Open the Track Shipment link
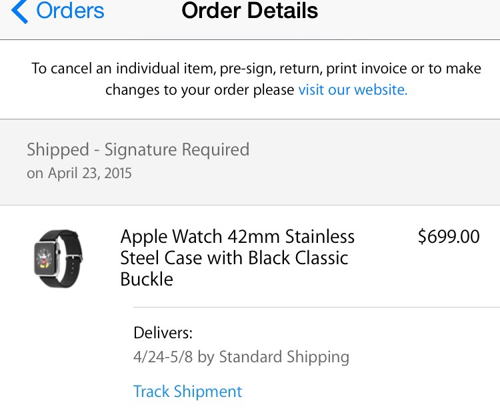This screenshot has width=500, height=415. [187, 392]
